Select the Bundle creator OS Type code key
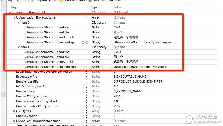Screen dimensions: 223x126 coord(37,106)
